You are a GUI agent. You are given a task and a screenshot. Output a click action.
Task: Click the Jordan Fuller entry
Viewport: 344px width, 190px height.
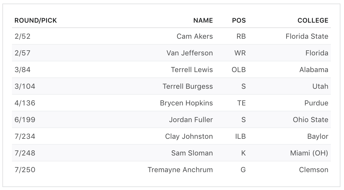click(191, 120)
